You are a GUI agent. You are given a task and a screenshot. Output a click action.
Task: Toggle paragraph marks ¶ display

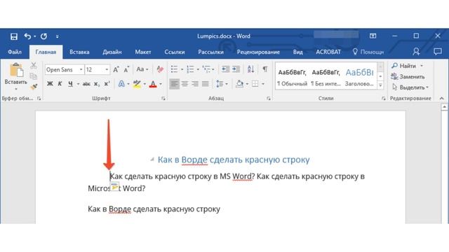265,69
